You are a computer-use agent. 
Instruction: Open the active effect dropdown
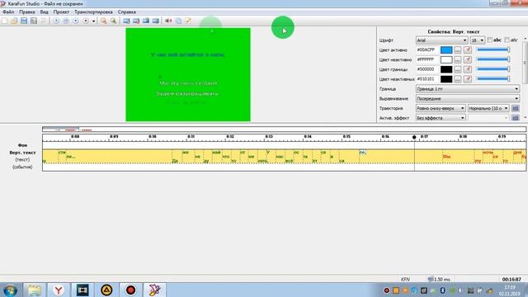click(441, 118)
